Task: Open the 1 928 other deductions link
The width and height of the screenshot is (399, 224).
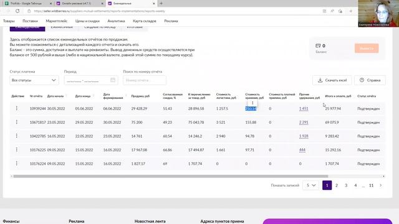Action: [304, 136]
